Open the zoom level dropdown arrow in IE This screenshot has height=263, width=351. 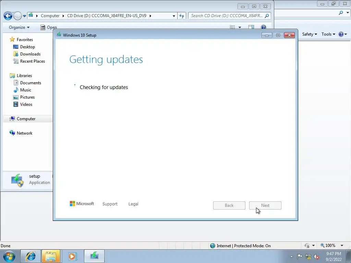tap(342, 246)
